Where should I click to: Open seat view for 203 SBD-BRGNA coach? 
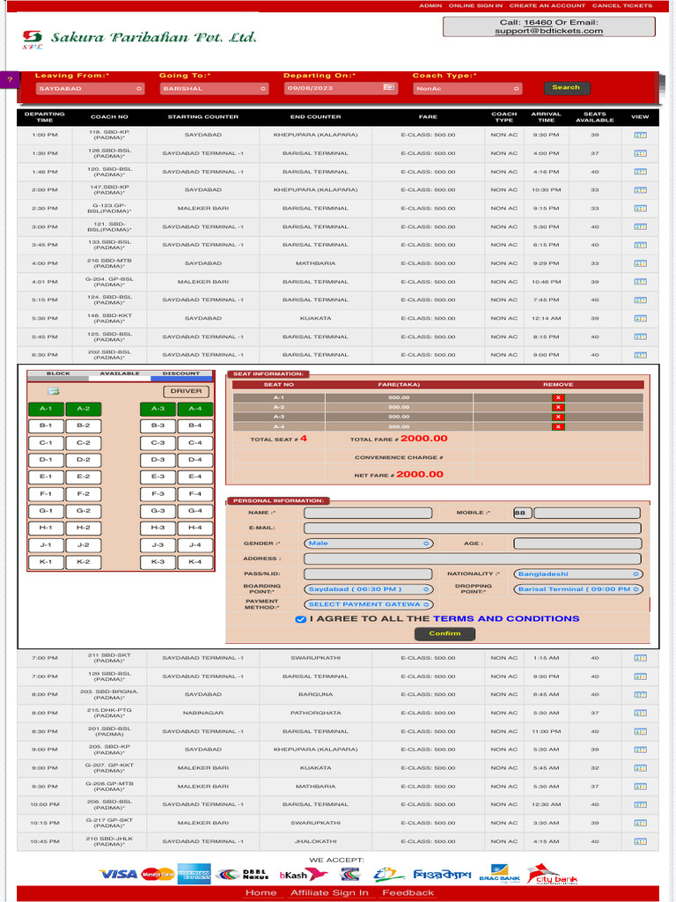[x=640, y=695]
